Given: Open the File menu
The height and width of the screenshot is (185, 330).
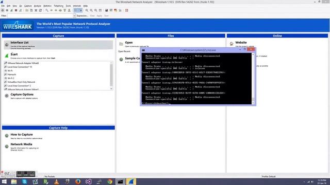Looking at the screenshot, I should coord(3,6).
